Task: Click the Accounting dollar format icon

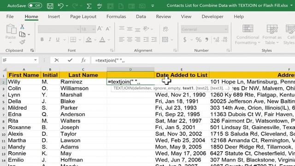Action: pyautogui.click(x=185, y=40)
